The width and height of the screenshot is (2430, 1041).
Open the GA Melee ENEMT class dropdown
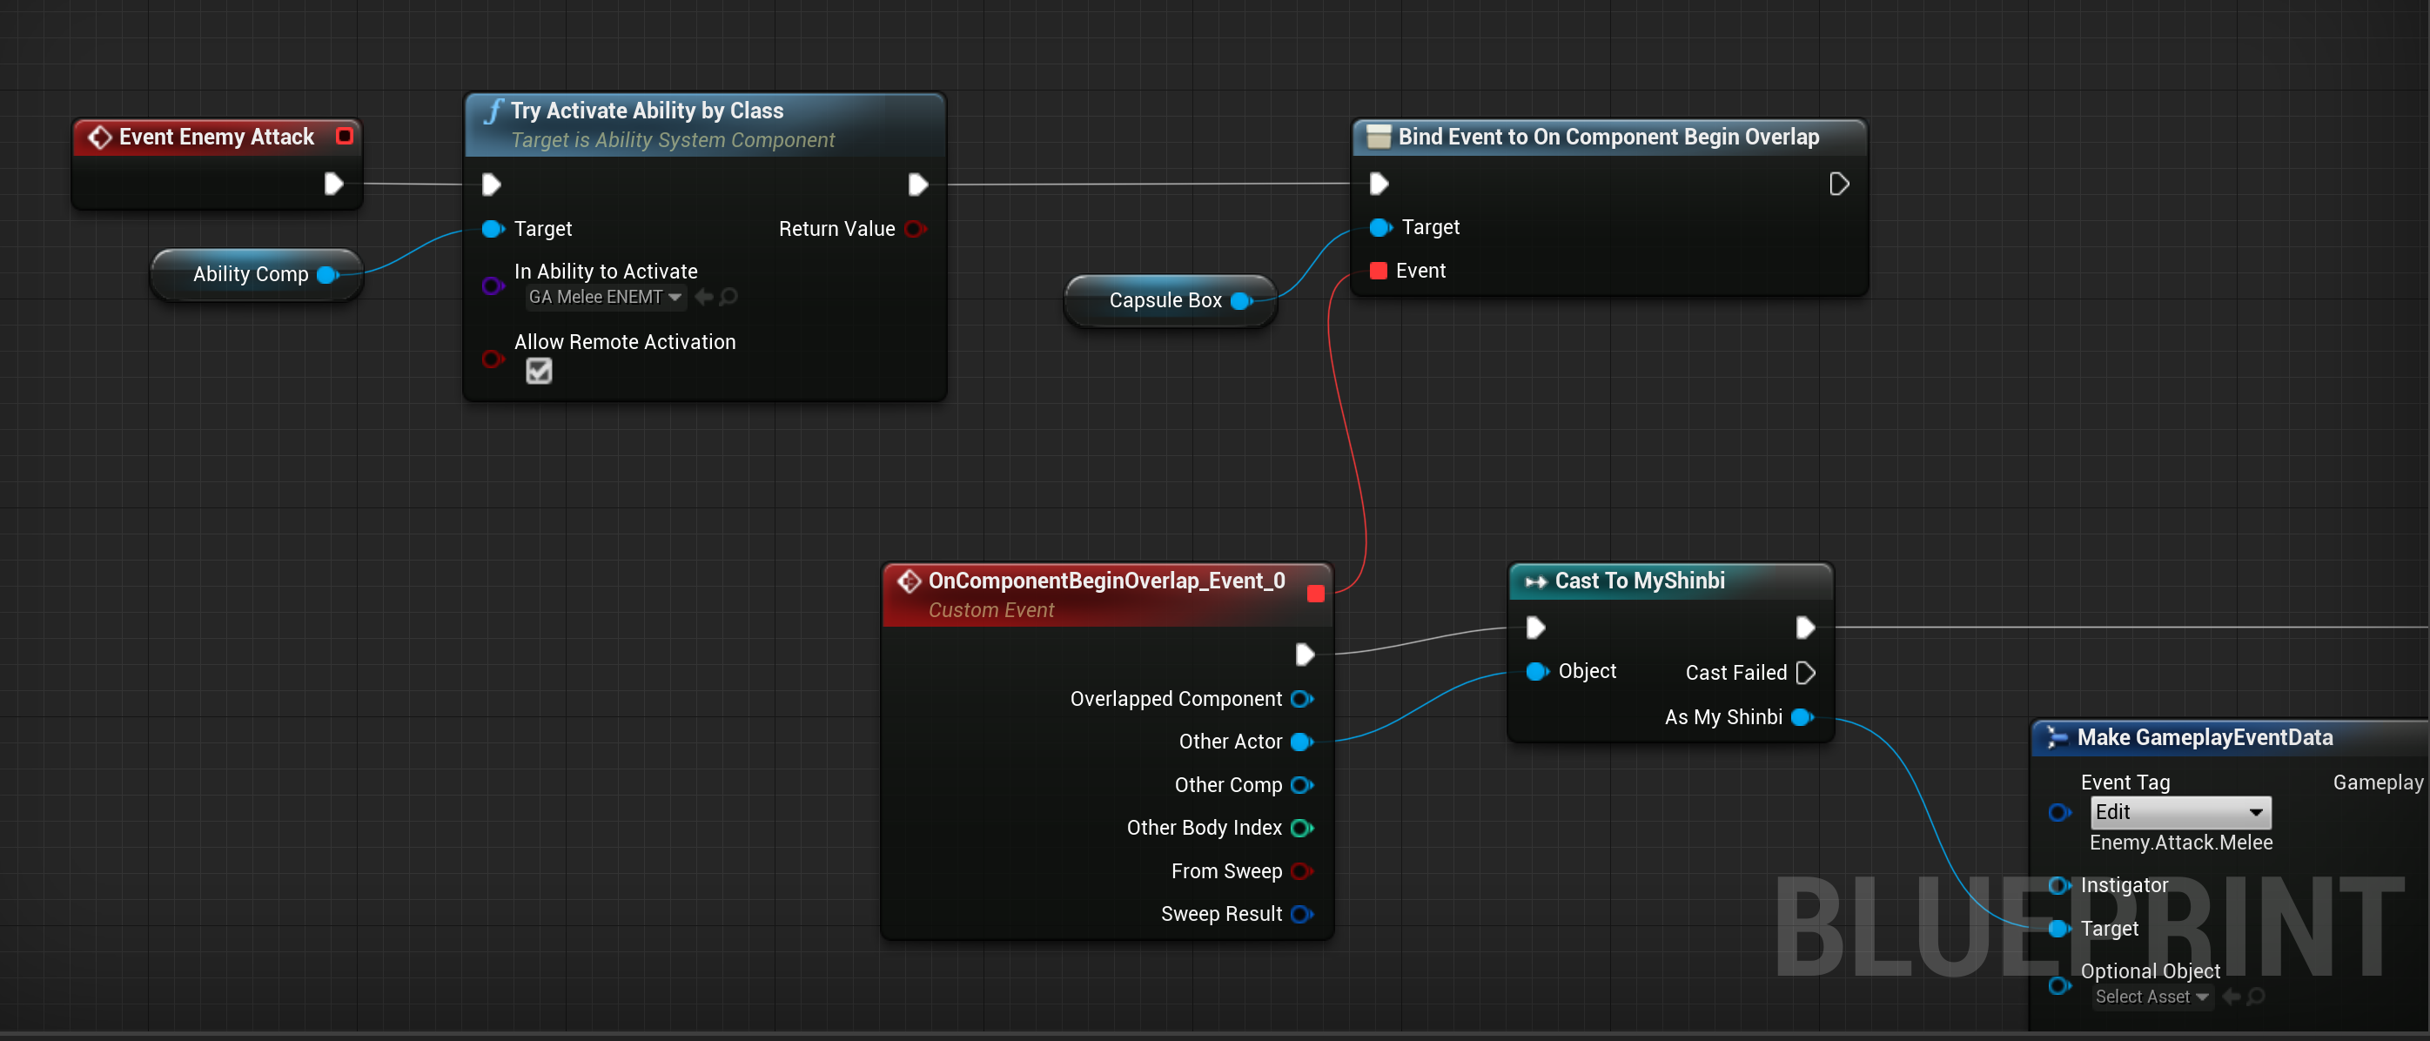(604, 296)
